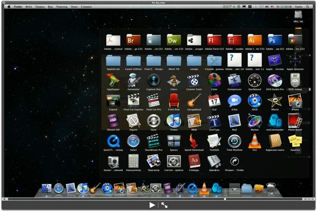Open the Правка menu

tap(40, 6)
